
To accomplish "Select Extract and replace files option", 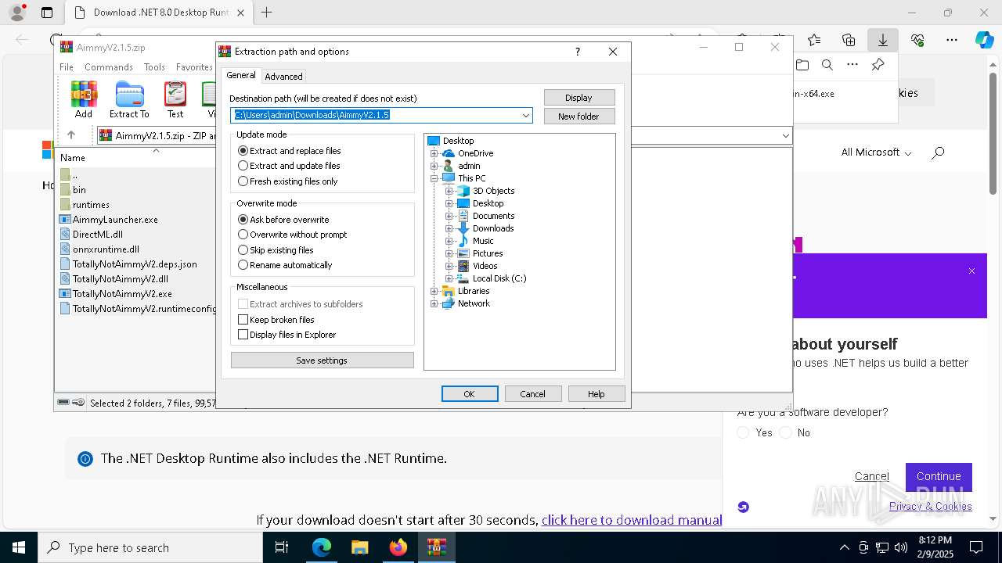I will click(290, 151).
